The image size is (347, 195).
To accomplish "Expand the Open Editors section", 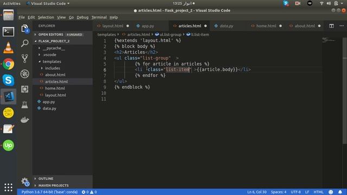I will (x=62, y=35).
